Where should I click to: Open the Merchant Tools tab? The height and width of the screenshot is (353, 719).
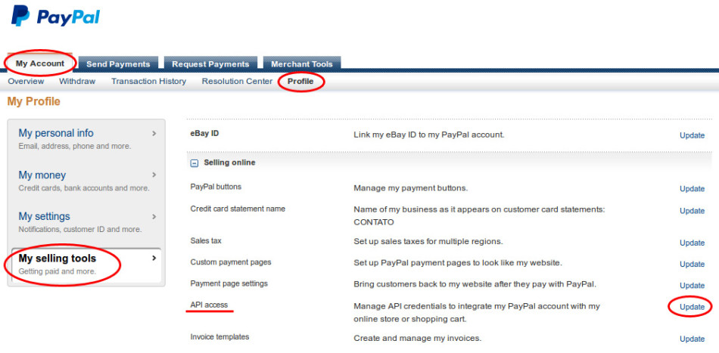(302, 64)
